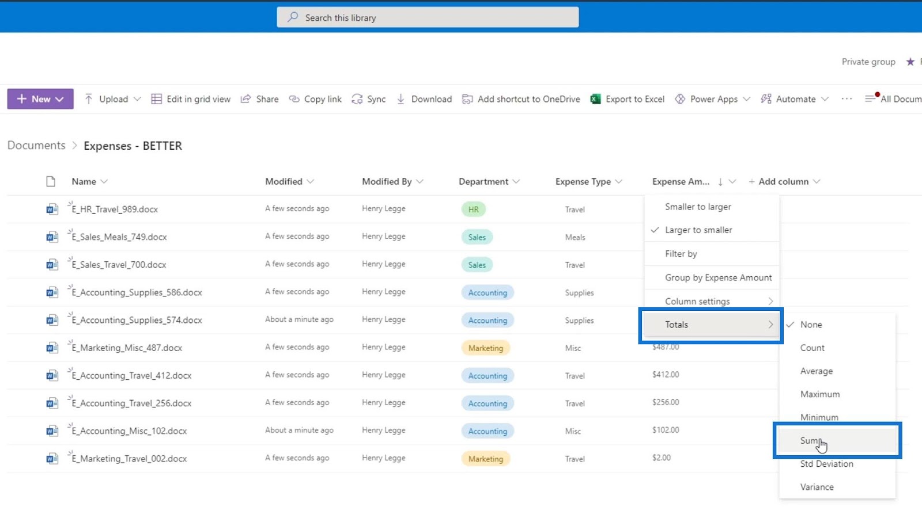Click the Upload arrow icon

click(x=89, y=99)
